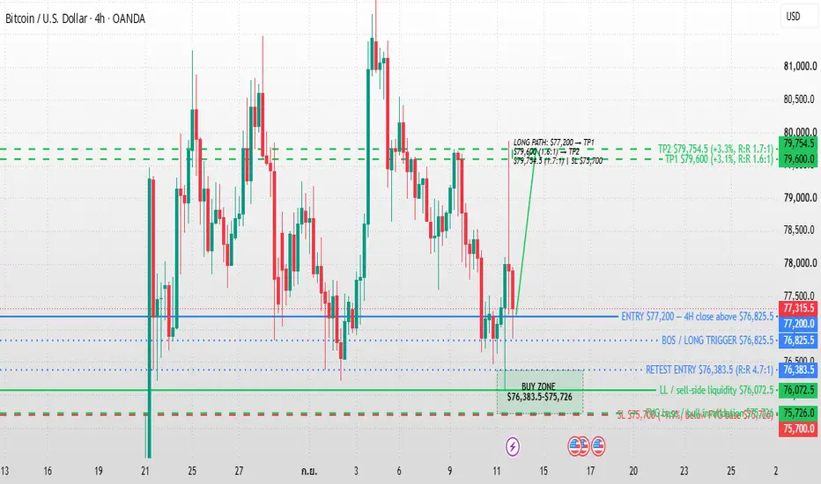Click the ENTRY $77,200 line label

click(697, 317)
